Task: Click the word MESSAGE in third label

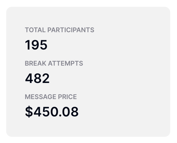Action: click(x=41, y=97)
